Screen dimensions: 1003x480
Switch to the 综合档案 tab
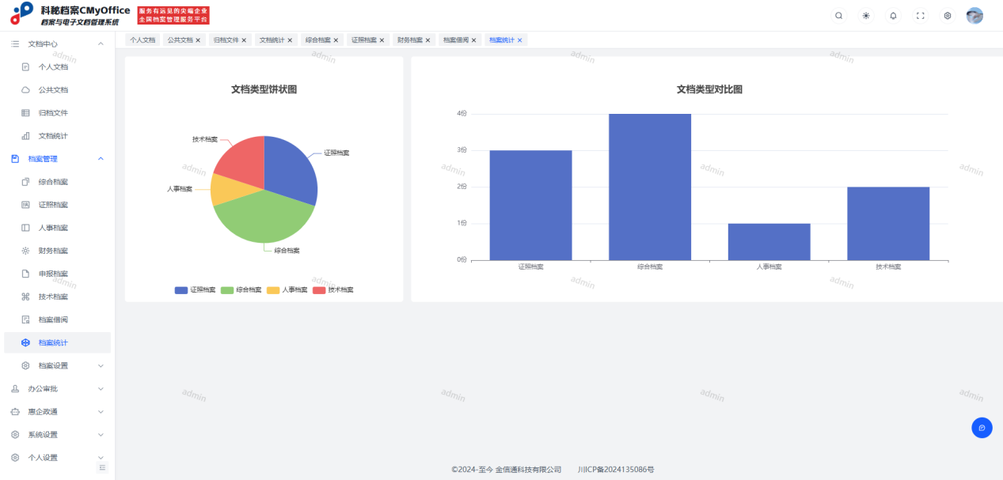point(317,40)
